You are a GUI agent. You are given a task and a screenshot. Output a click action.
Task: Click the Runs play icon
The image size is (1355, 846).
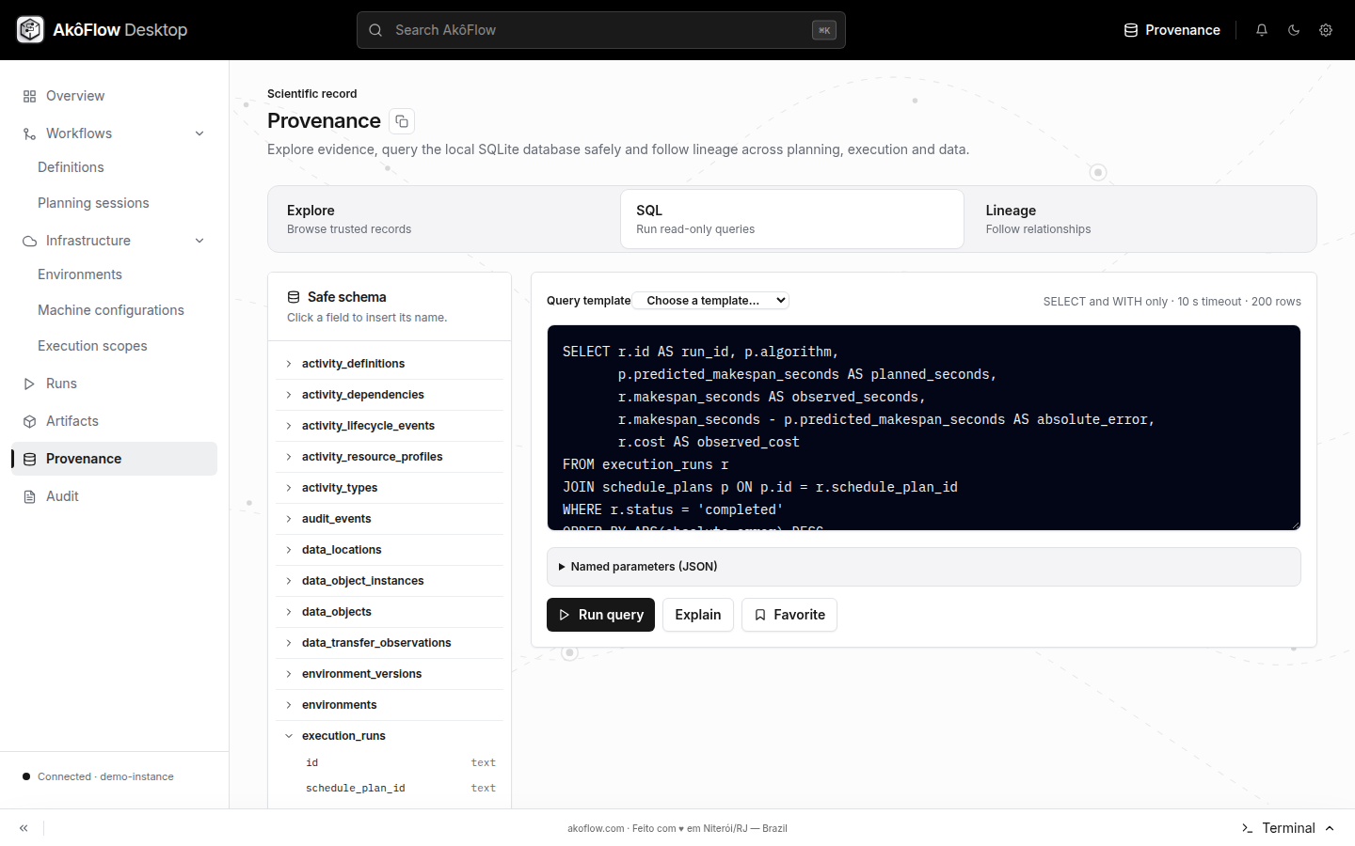(x=29, y=384)
